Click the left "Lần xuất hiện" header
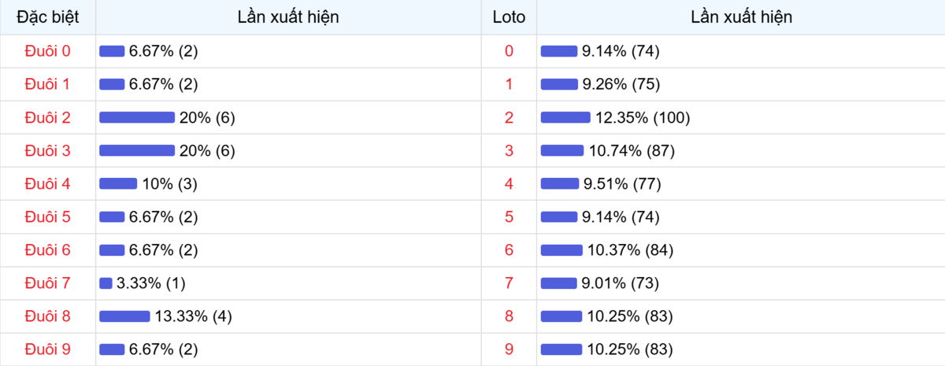Viewport: 945px width, 366px height. point(288,17)
